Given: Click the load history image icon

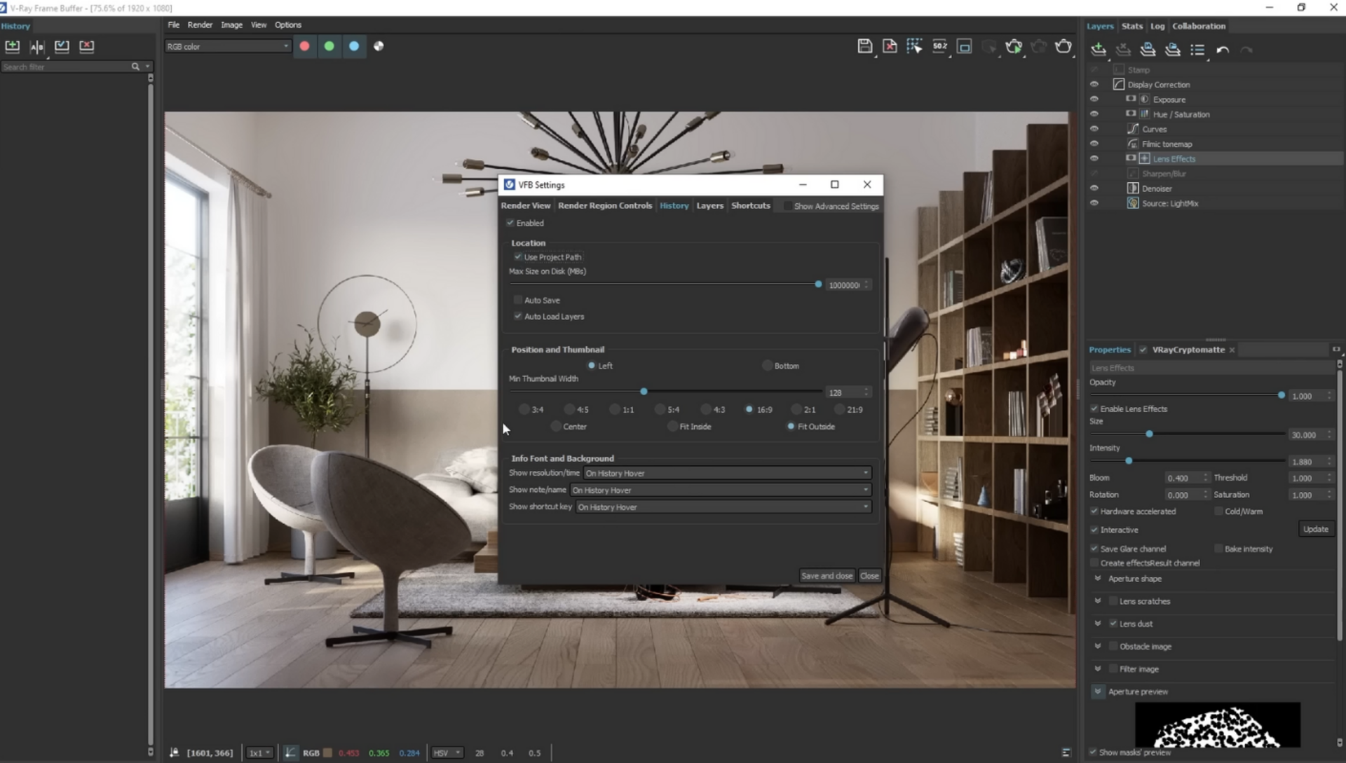Looking at the screenshot, I should (x=62, y=46).
